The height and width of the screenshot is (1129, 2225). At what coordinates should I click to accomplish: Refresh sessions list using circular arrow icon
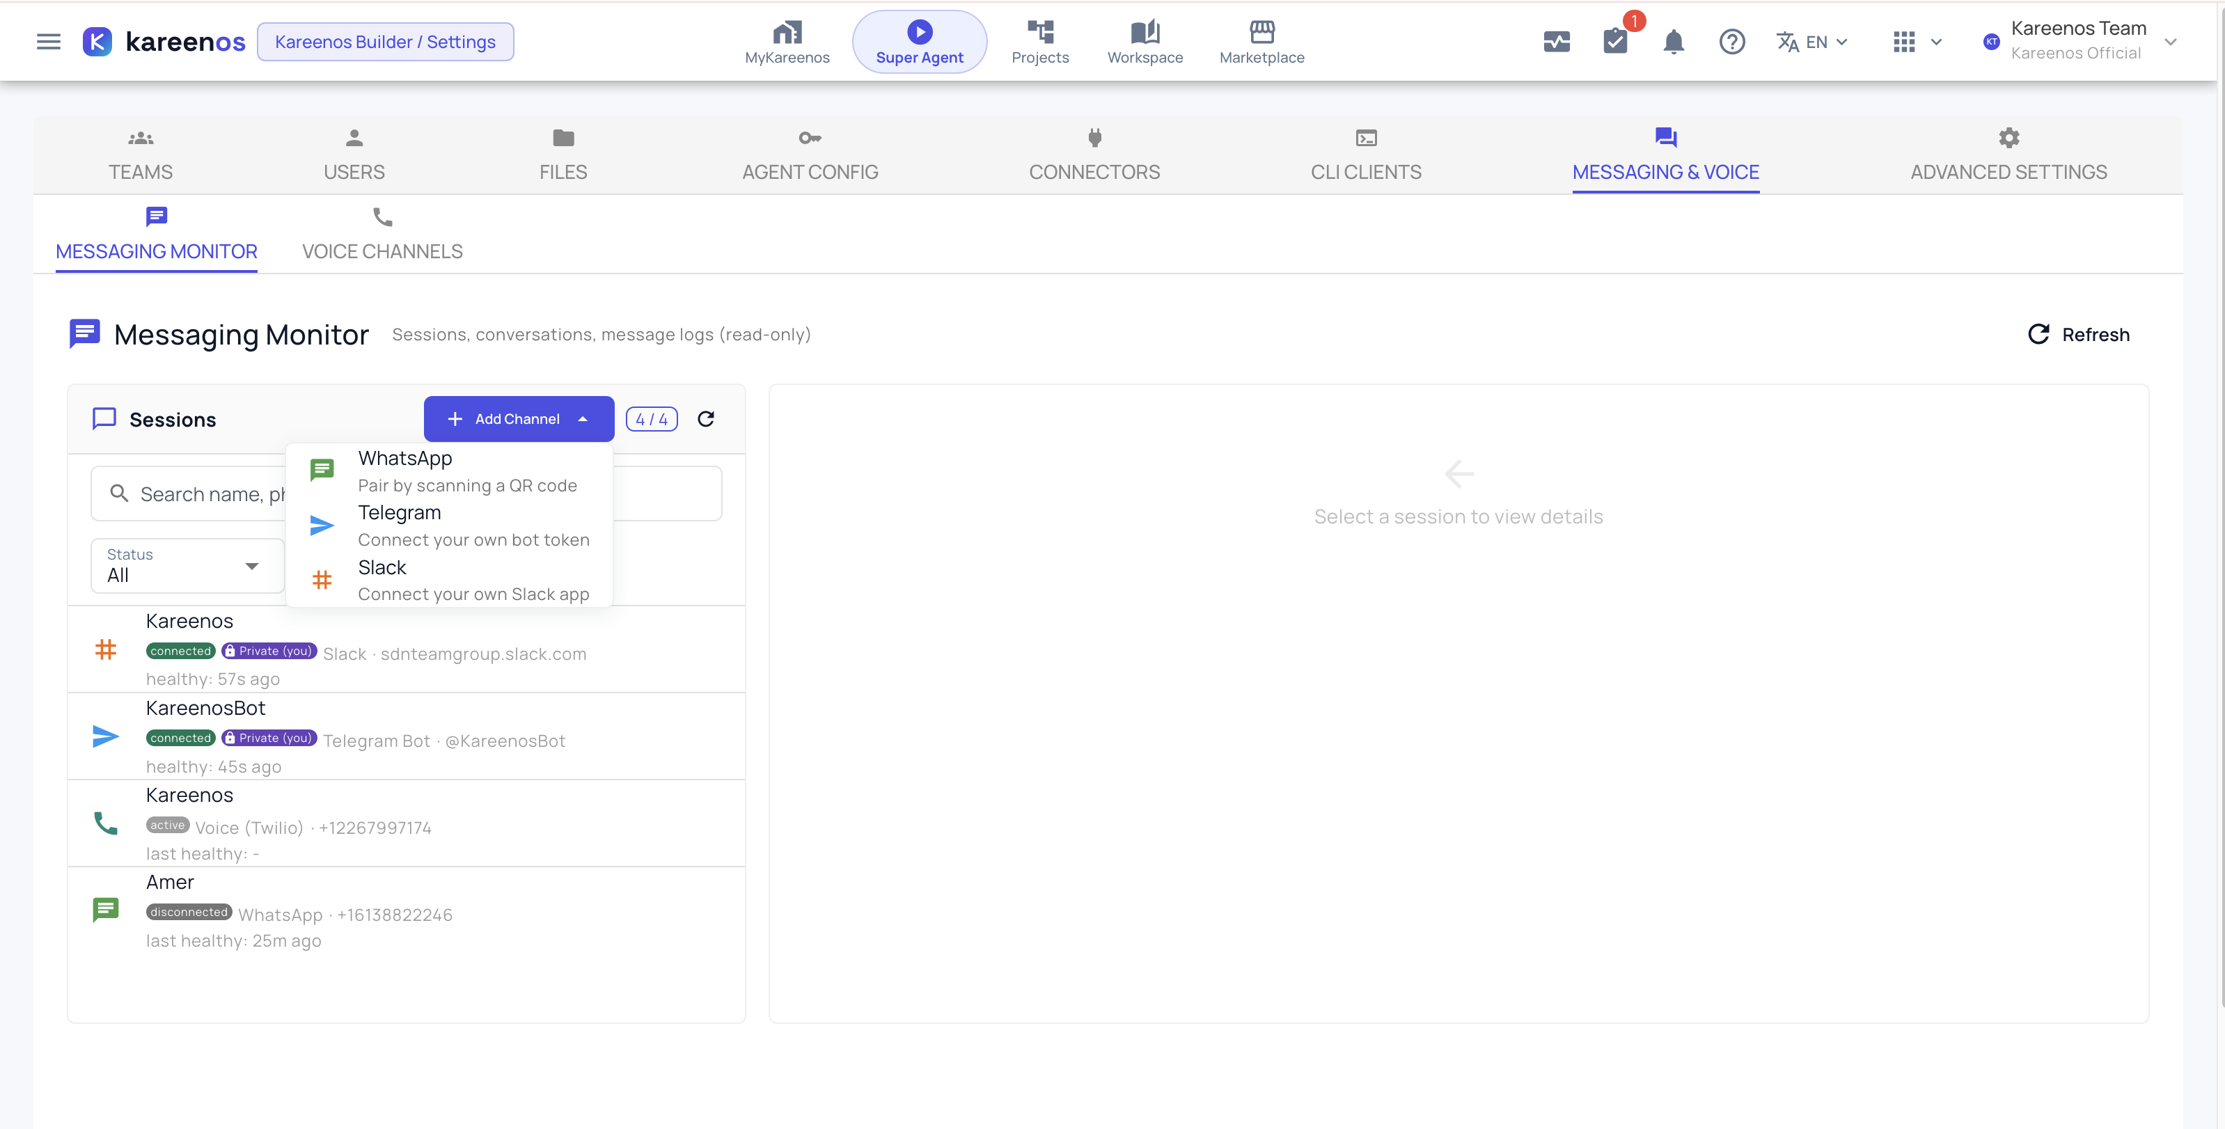coord(706,419)
